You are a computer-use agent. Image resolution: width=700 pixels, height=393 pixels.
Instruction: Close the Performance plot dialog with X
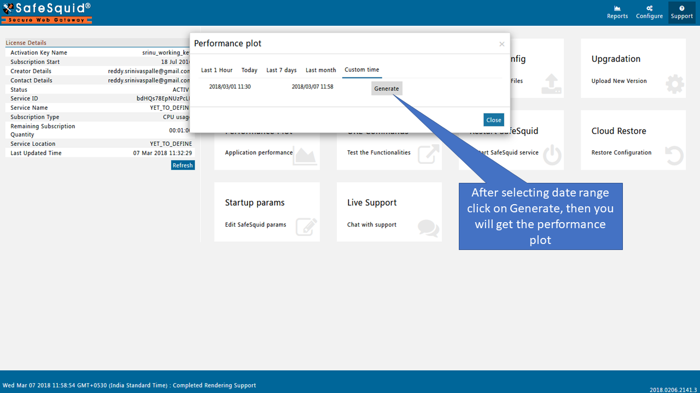point(501,44)
